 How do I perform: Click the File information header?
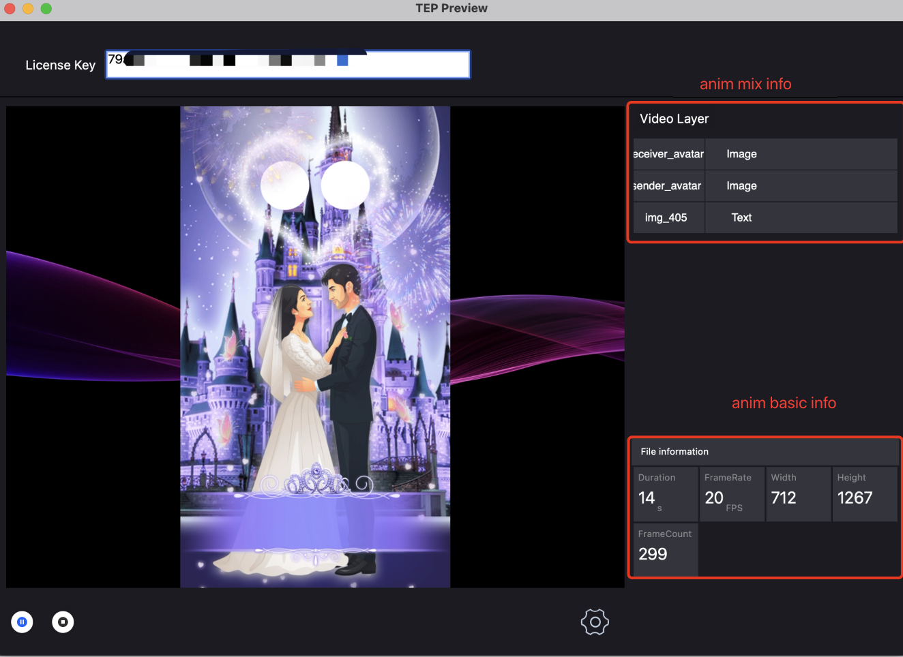pyautogui.click(x=675, y=452)
